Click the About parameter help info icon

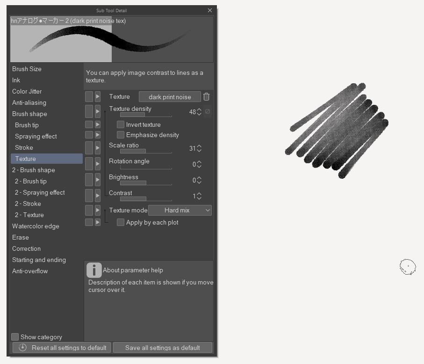pos(94,270)
